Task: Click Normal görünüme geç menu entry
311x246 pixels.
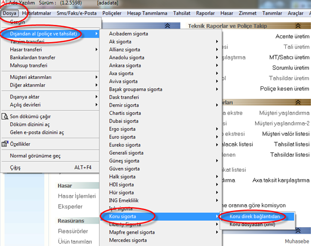Action: [35, 156]
